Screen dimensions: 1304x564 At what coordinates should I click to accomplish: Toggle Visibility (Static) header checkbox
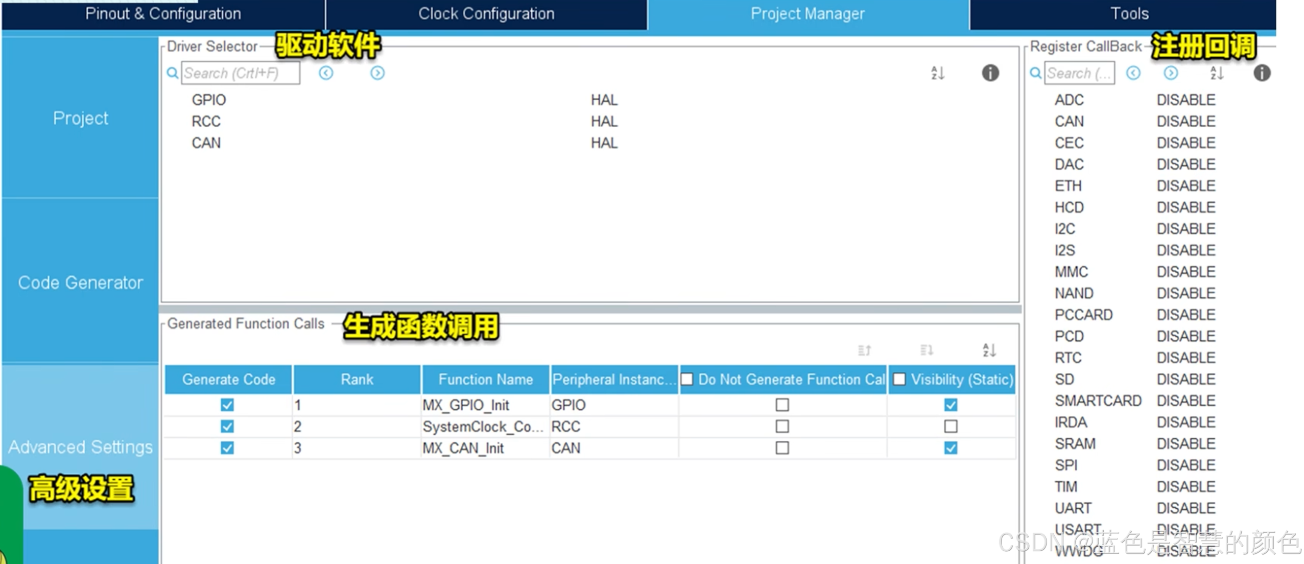[x=899, y=379]
